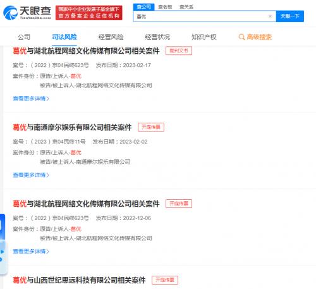Screen dimensions: 316x289
Task: Click the 开庭传票 tag on 2022-12-06 case
Action: click(179, 204)
